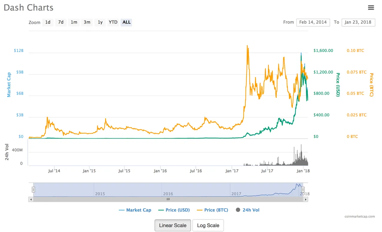The image size is (382, 232).
Task: Set zoom range to 1y
Action: click(100, 22)
